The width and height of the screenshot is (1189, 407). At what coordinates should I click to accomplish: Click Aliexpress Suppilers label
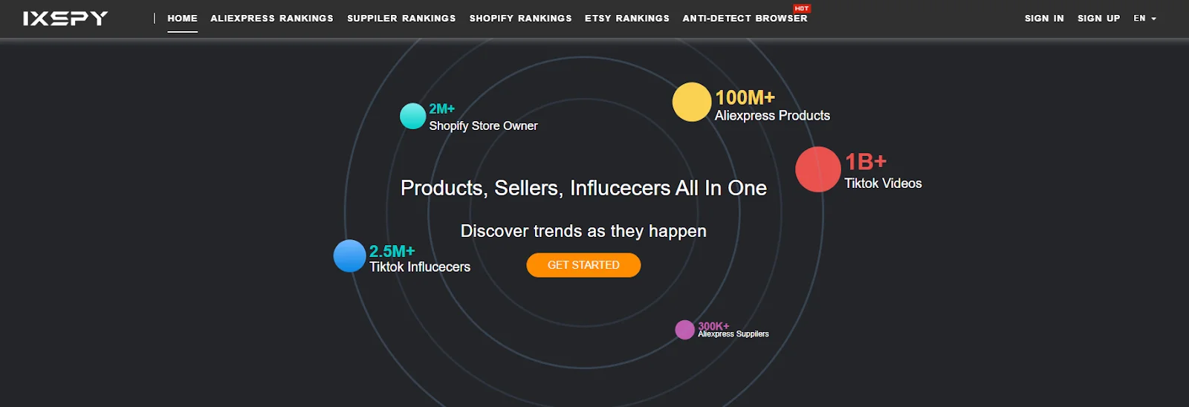733,334
